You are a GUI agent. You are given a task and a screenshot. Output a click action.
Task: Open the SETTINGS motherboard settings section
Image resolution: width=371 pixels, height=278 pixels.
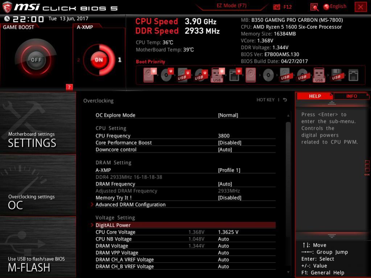click(x=38, y=123)
